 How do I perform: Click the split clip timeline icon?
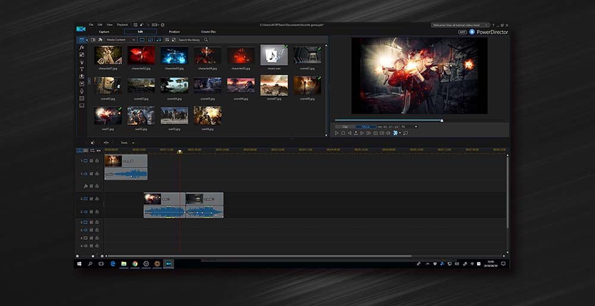106,143
